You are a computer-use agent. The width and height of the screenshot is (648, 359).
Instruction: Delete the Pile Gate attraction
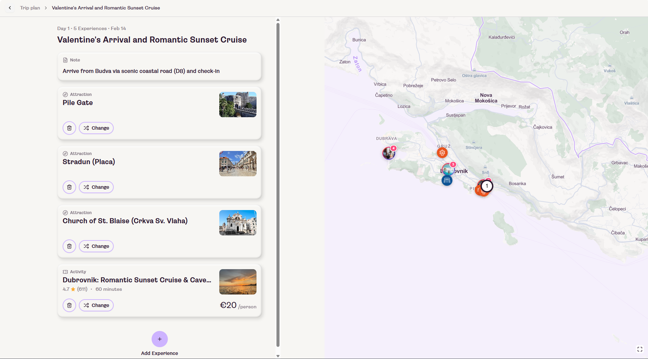(x=69, y=128)
